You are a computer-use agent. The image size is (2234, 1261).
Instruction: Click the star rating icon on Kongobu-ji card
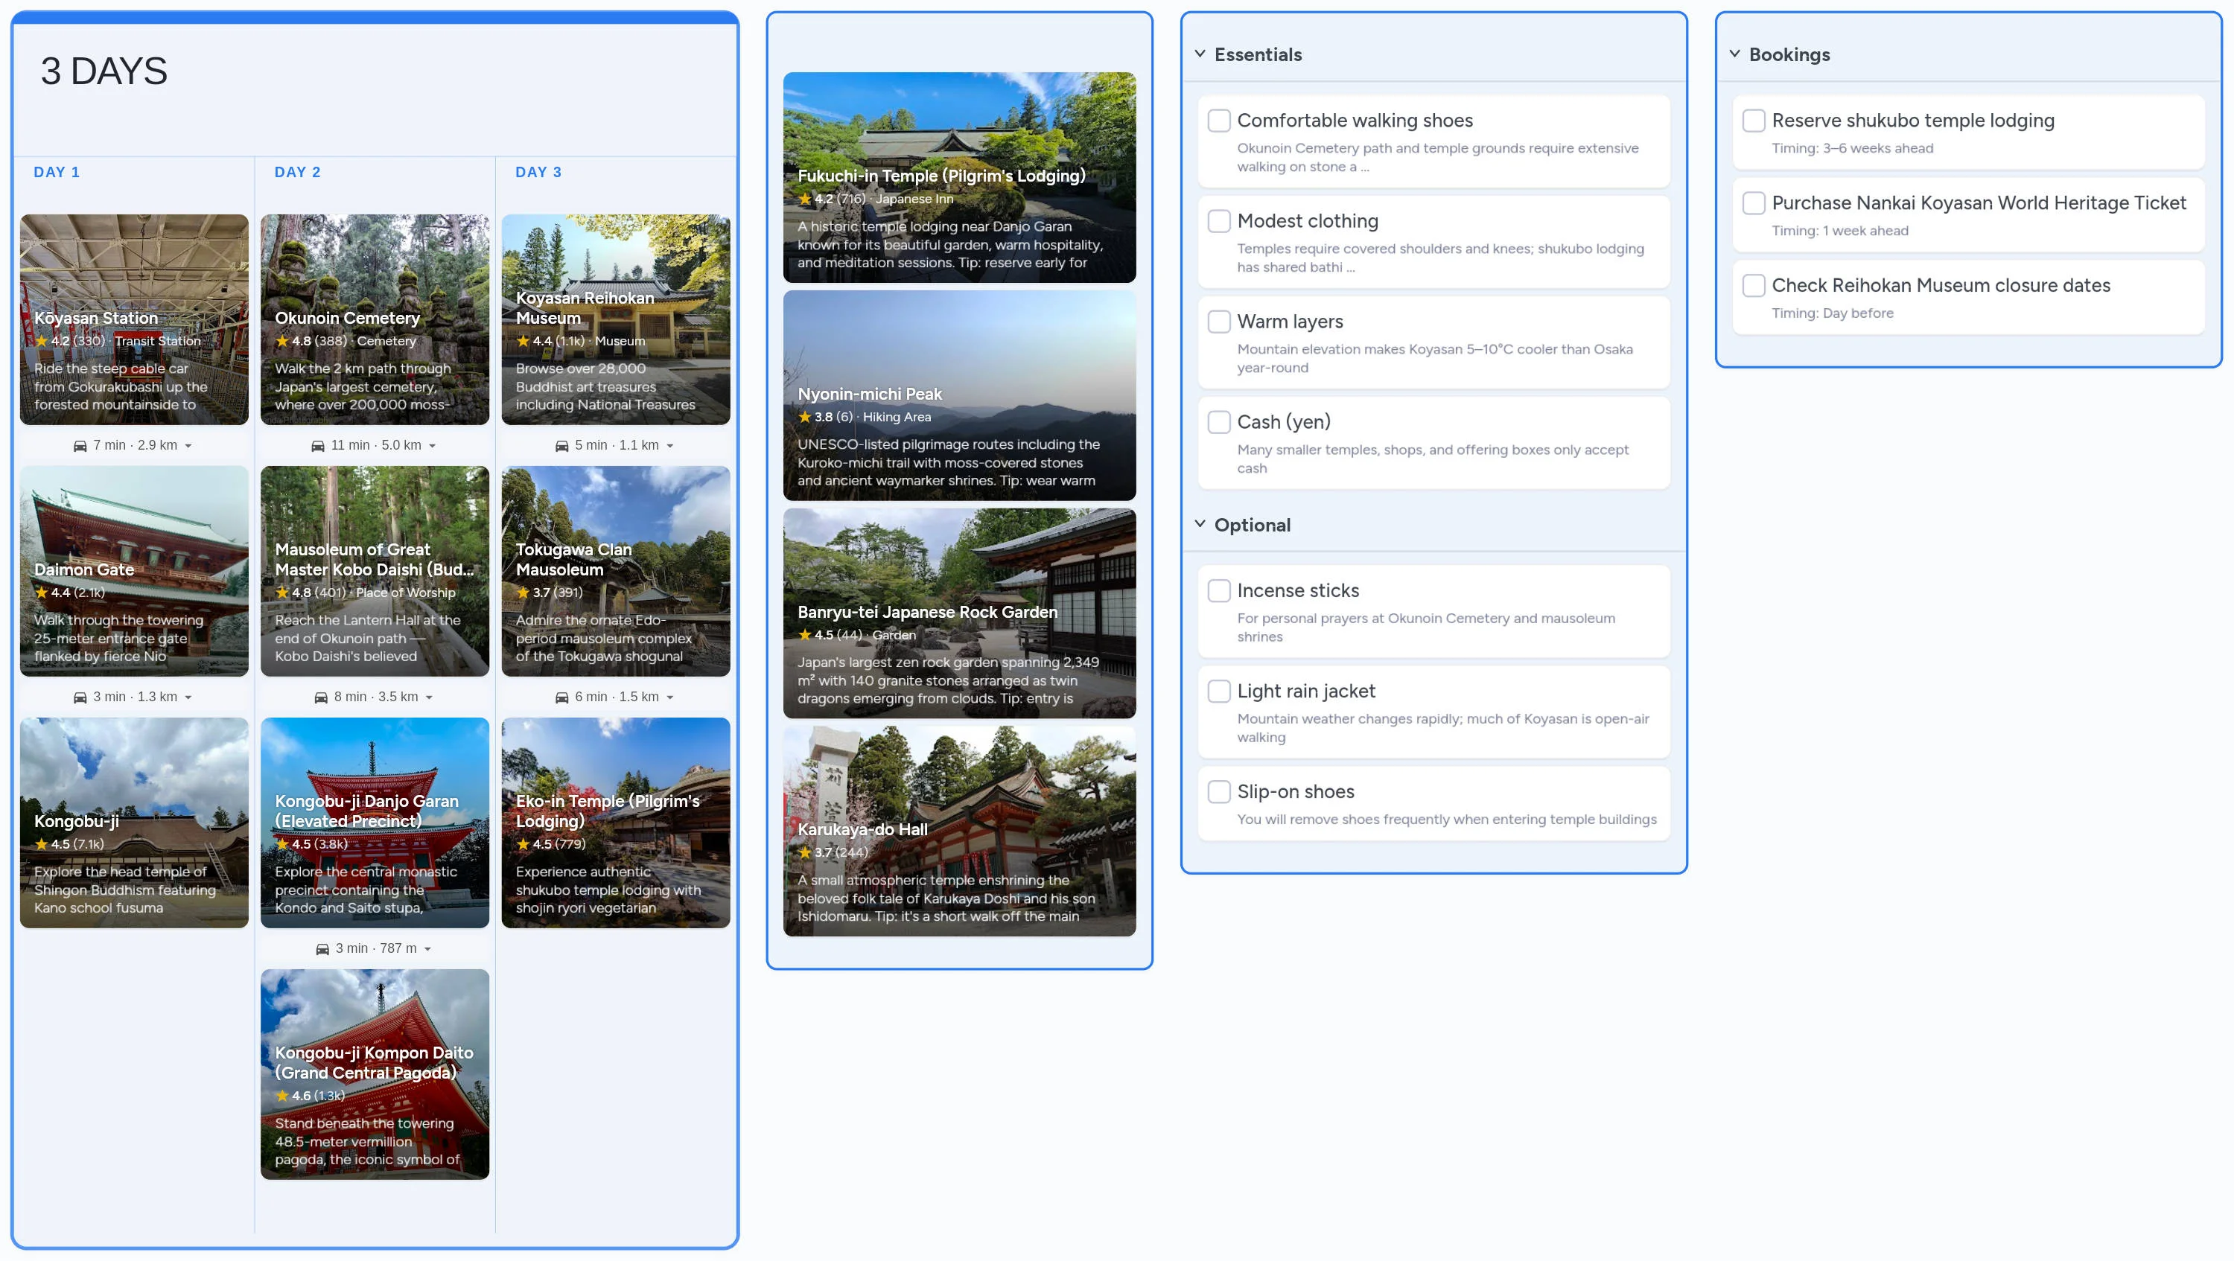point(42,844)
